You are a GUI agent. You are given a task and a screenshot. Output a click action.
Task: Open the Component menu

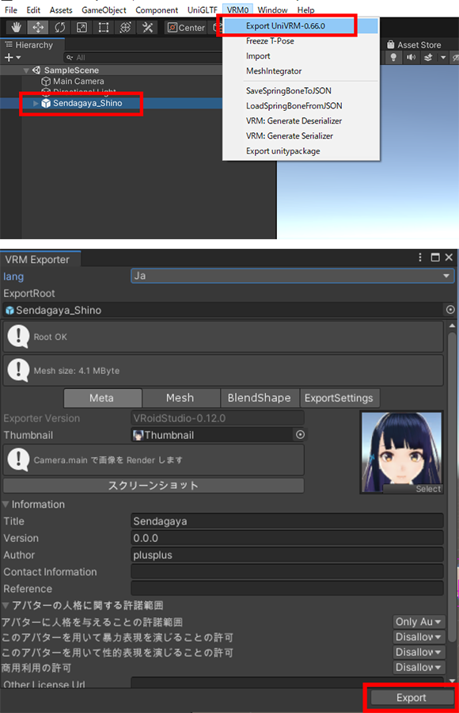point(157,10)
